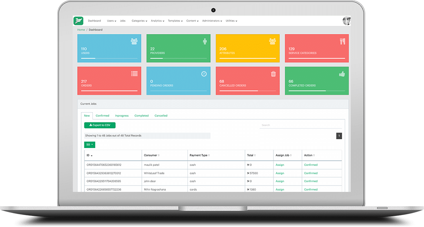Viewport: 424px width, 227px height.
Task: Click the progress bar on Completed Orders card
Action: [317, 91]
